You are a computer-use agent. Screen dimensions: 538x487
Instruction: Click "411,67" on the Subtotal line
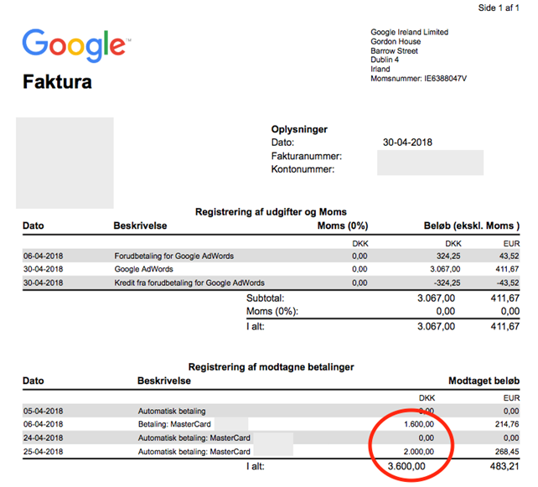pyautogui.click(x=505, y=298)
